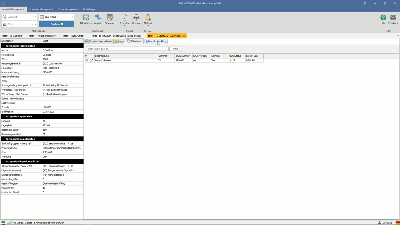Viewport: 400px width, 225px height.
Task: Switch to the Document Management ribbon tab
Action: [x=41, y=9]
